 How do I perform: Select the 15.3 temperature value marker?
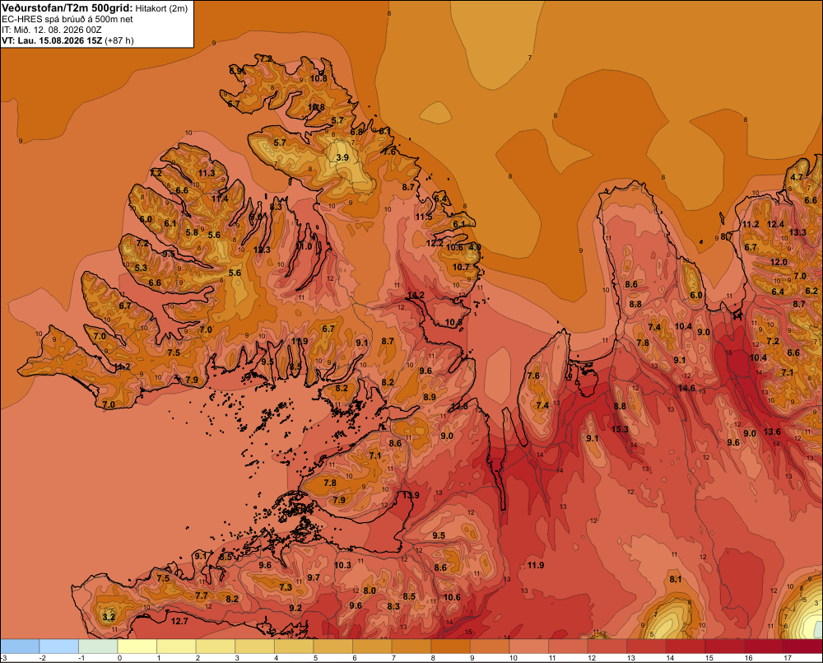click(620, 429)
